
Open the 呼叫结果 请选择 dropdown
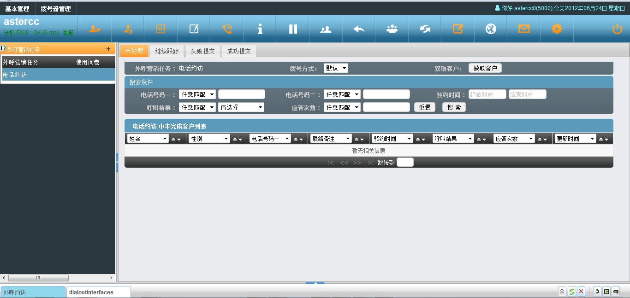pos(241,107)
